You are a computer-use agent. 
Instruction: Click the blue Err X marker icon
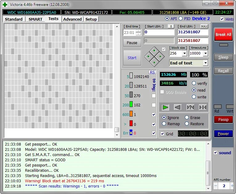pos(131,133)
